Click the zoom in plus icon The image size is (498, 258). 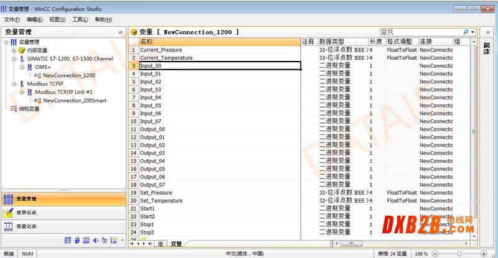[x=484, y=254]
